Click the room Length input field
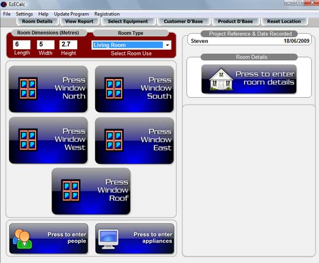The width and height of the screenshot is (319, 263). click(22, 44)
